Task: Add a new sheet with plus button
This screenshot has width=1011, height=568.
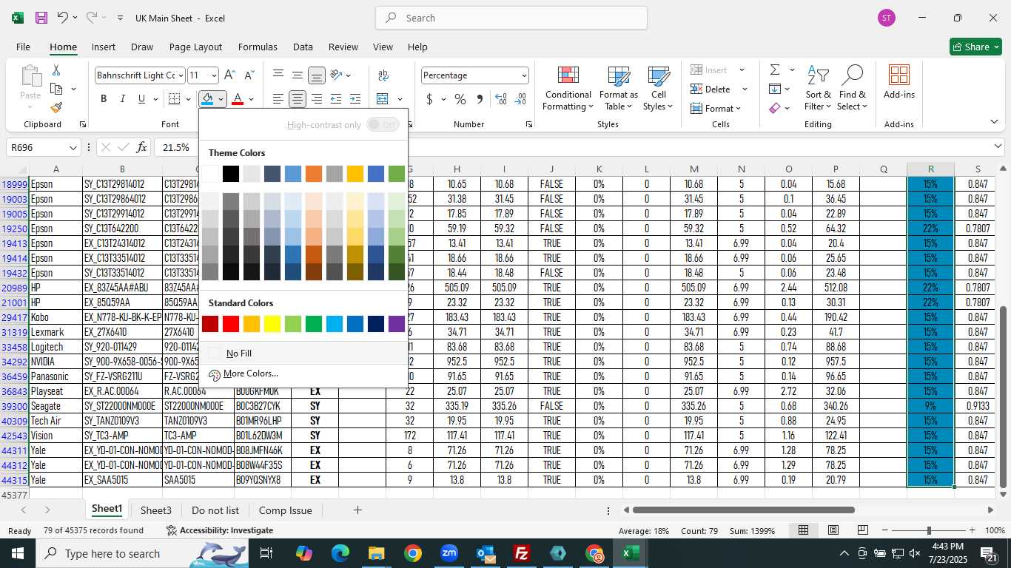Action: [357, 510]
